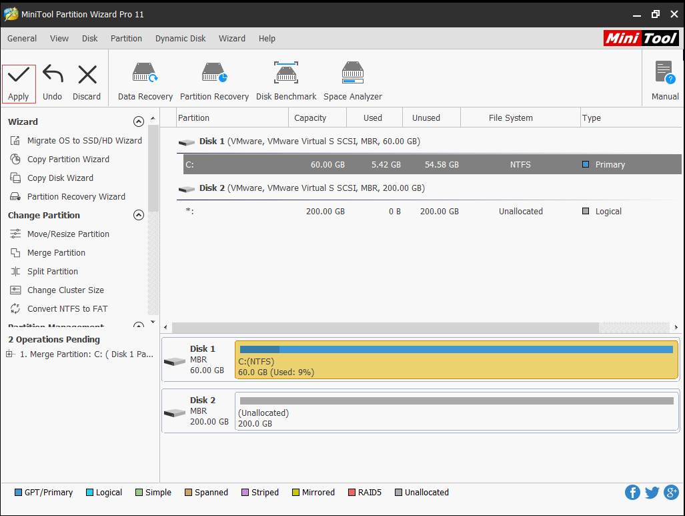Click the Twitter icon at bottom right
The width and height of the screenshot is (685, 516).
pyautogui.click(x=652, y=492)
